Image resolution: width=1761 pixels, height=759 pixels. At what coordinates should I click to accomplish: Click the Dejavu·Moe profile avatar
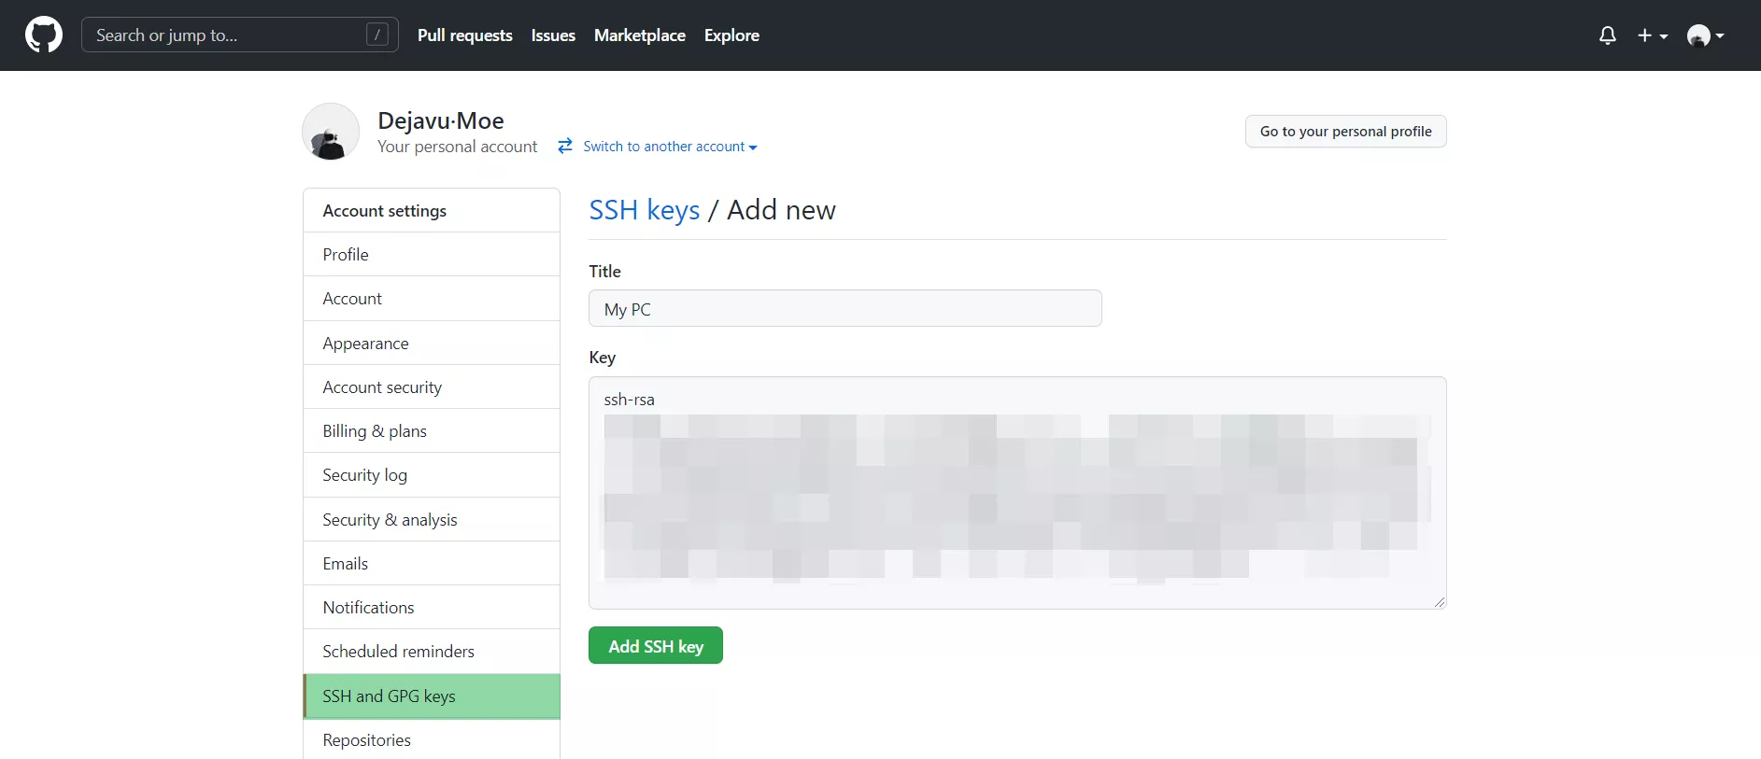(x=331, y=132)
